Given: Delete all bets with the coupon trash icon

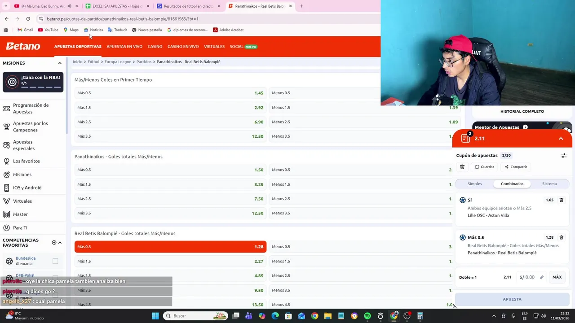Looking at the screenshot, I should point(462,167).
